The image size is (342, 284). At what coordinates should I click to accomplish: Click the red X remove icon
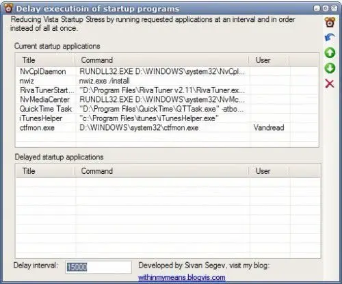coord(330,83)
